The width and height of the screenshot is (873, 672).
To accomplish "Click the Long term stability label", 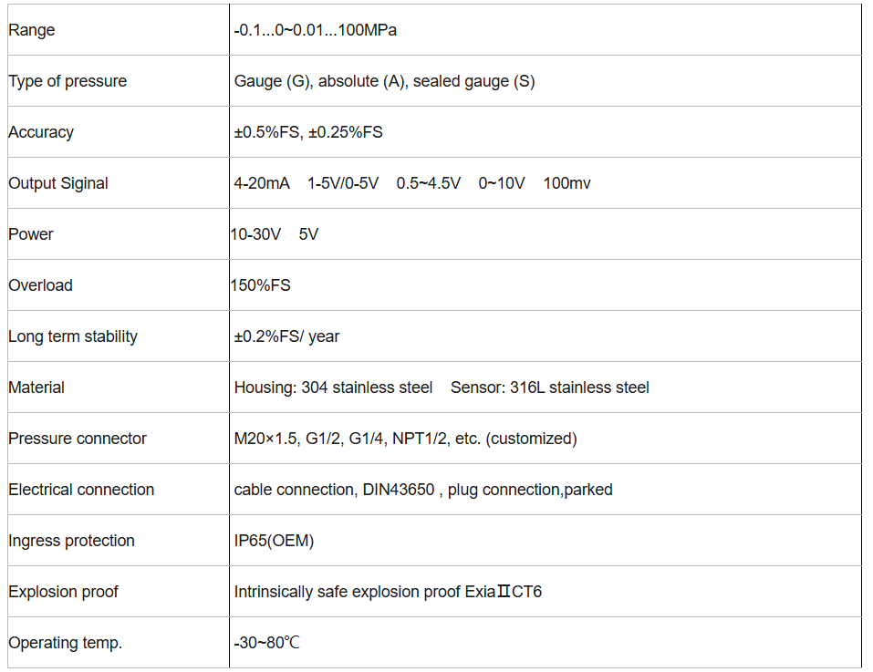I will tap(73, 336).
